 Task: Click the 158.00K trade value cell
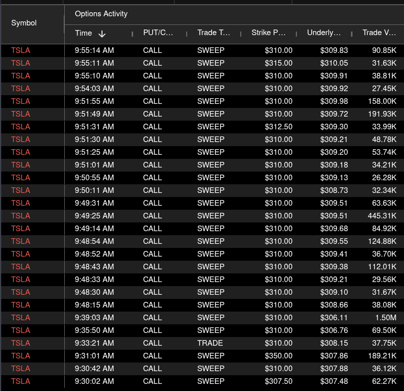382,101
